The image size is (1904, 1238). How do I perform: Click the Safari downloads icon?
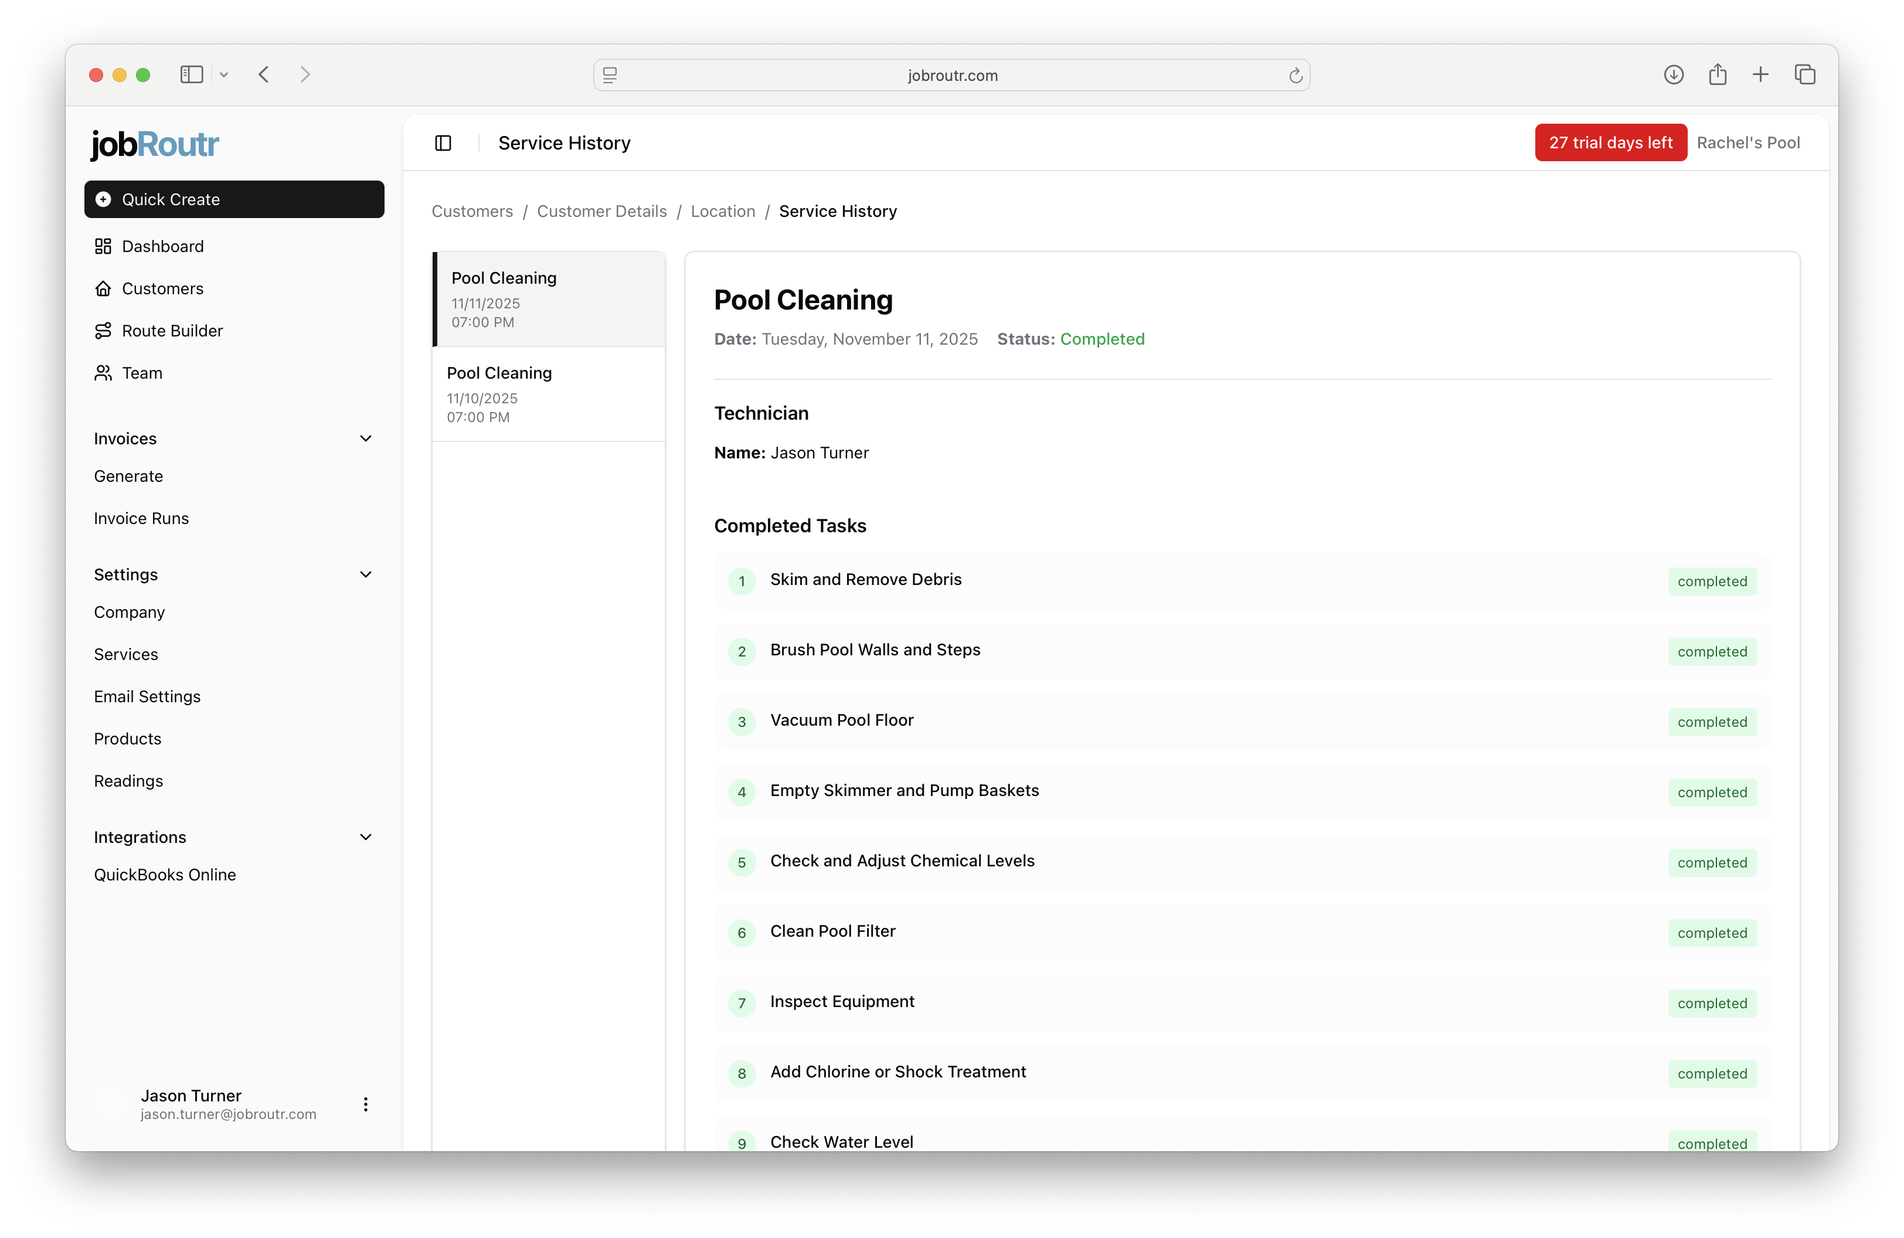pyautogui.click(x=1674, y=75)
